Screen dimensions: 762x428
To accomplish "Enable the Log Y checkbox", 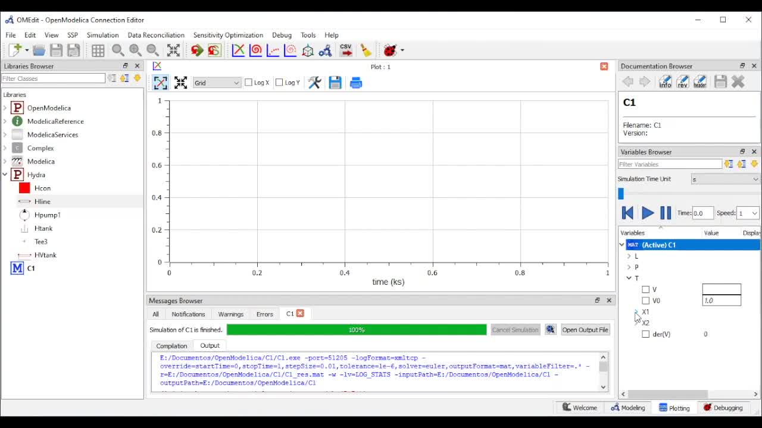I will (279, 83).
